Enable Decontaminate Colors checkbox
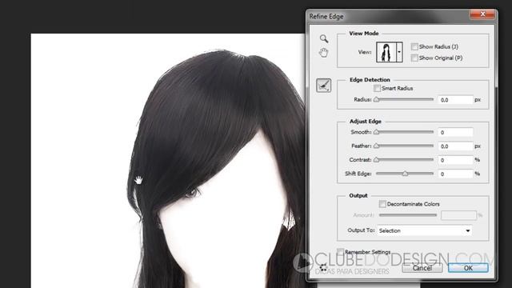The image size is (512, 288). (x=382, y=204)
